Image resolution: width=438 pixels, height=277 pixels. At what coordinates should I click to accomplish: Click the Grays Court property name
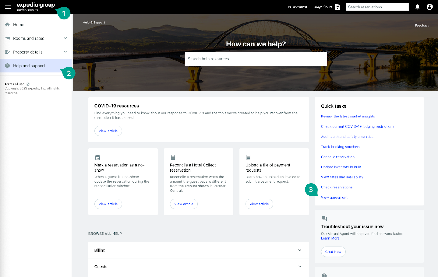tap(322, 7)
